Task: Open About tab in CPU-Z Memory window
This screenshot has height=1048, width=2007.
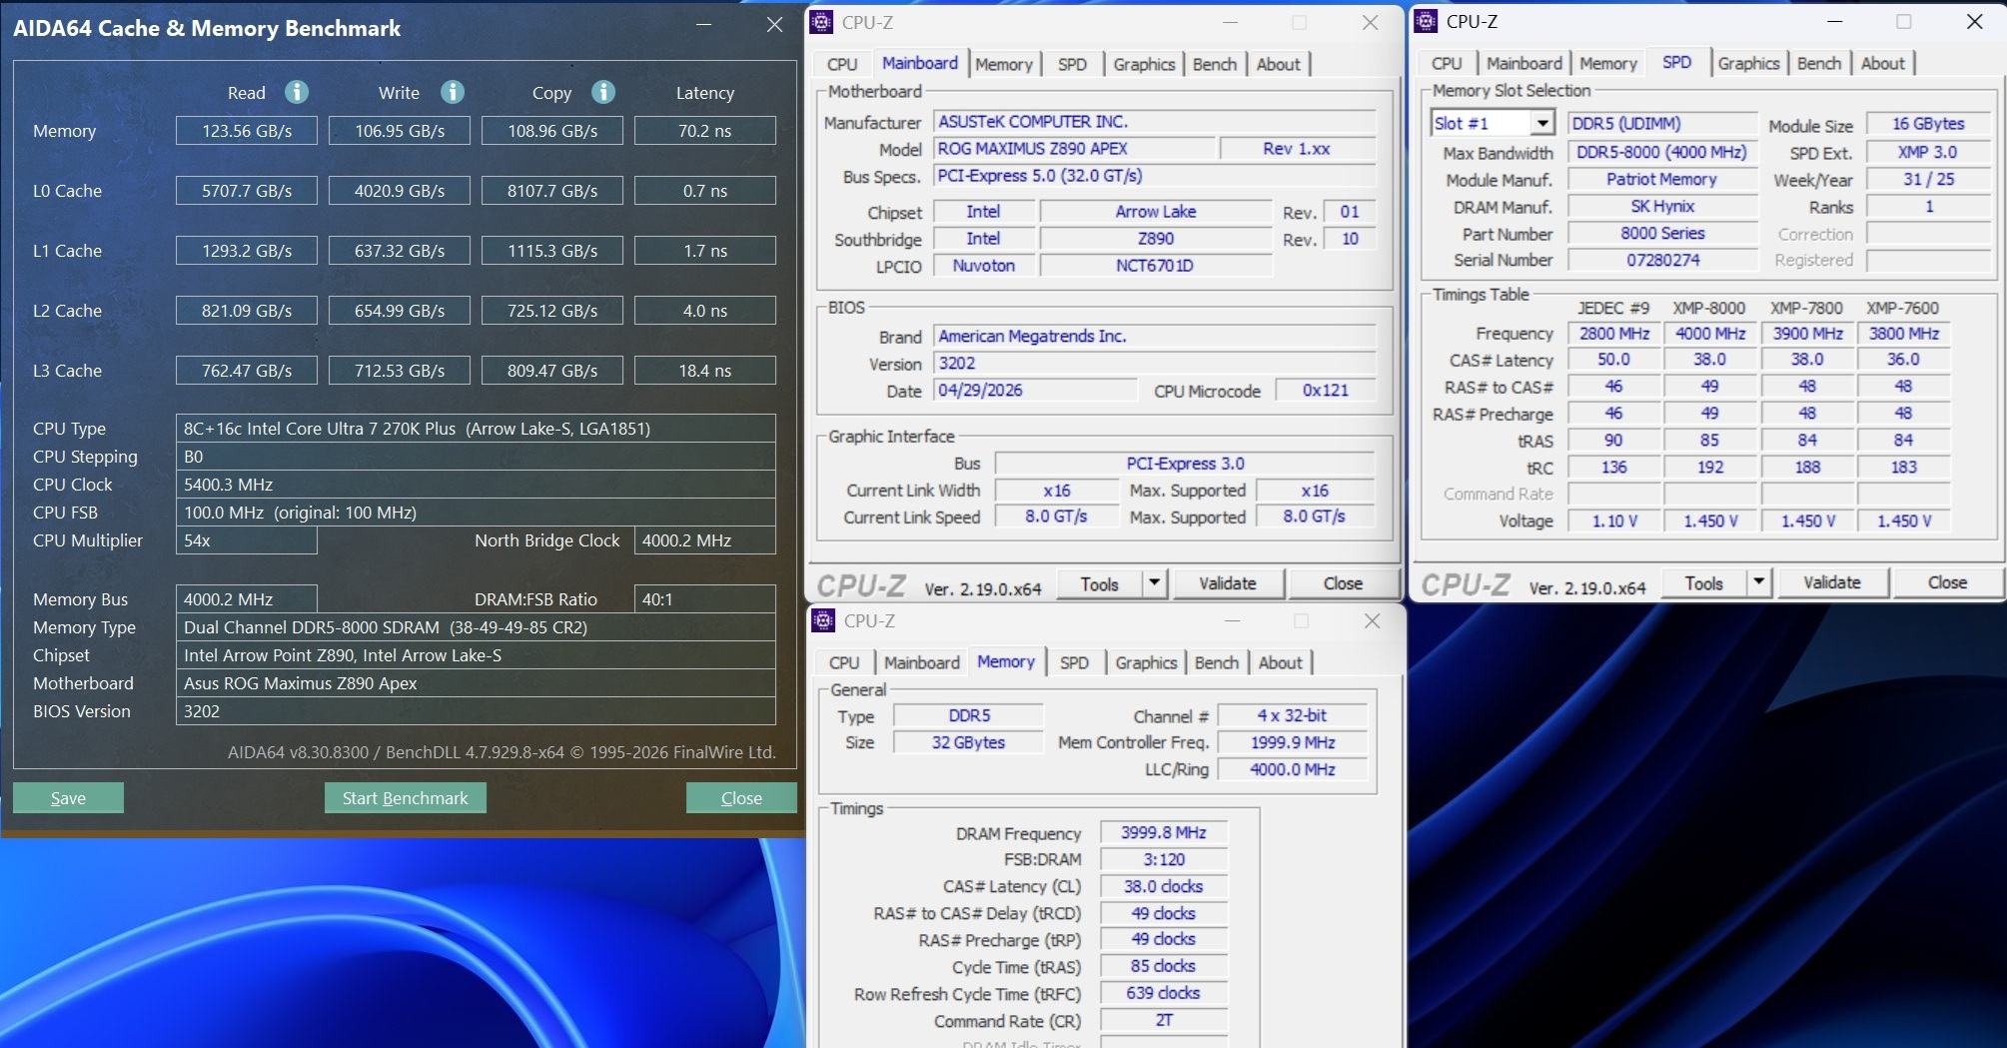Action: tap(1281, 662)
